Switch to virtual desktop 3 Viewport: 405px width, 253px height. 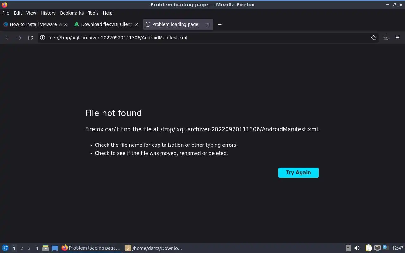click(29, 248)
